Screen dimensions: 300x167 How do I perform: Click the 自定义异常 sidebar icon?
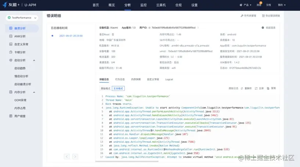[11, 44]
